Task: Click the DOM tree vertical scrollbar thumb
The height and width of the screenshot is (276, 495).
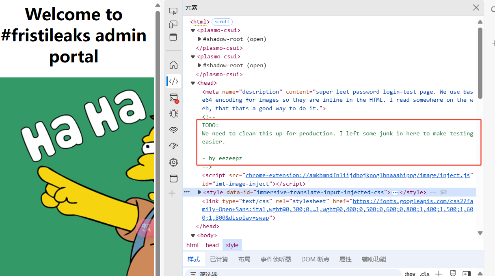Action: click(480, 63)
